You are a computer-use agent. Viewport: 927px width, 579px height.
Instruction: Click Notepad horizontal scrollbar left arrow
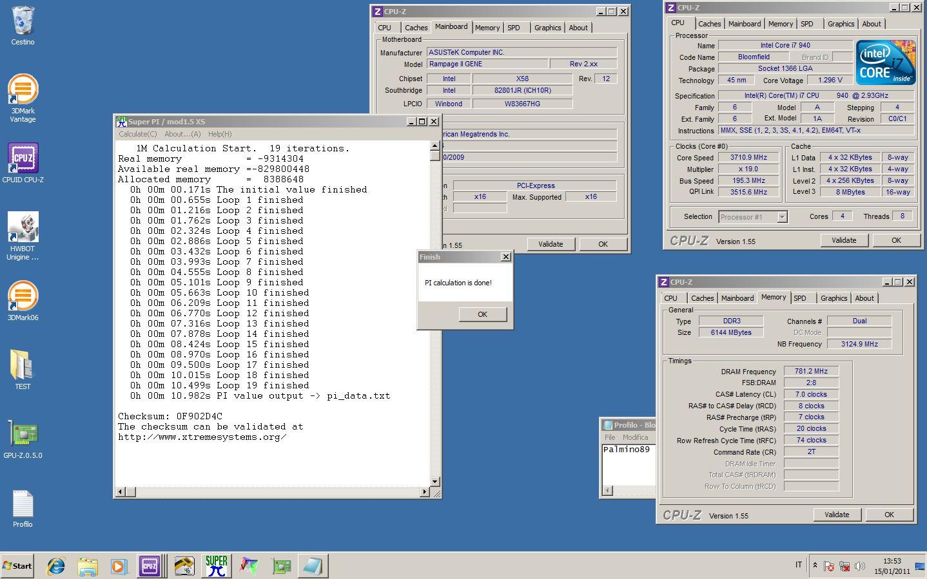607,491
